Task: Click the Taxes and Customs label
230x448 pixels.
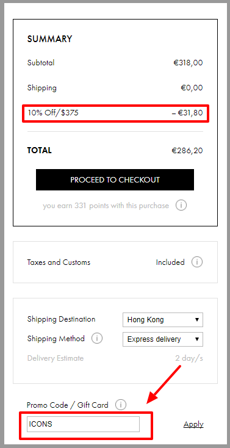Action: click(x=59, y=262)
